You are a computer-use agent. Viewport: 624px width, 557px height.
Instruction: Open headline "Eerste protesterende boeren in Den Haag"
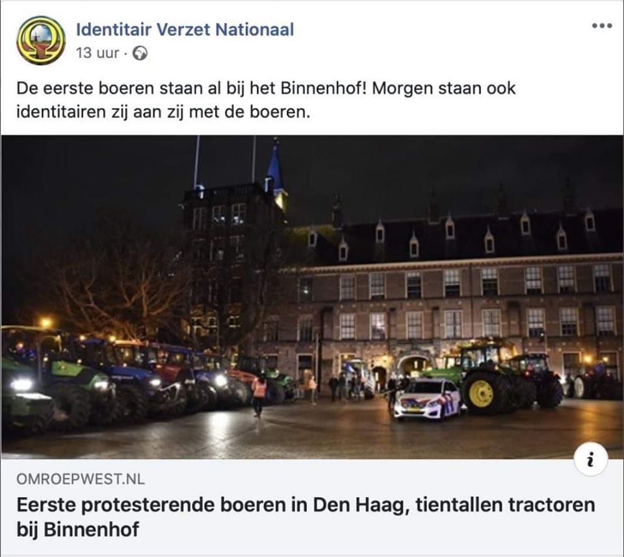tap(213, 505)
